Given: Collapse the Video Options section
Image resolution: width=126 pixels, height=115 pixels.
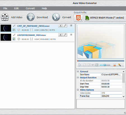Looking at the screenshot, I should pos(78,90).
